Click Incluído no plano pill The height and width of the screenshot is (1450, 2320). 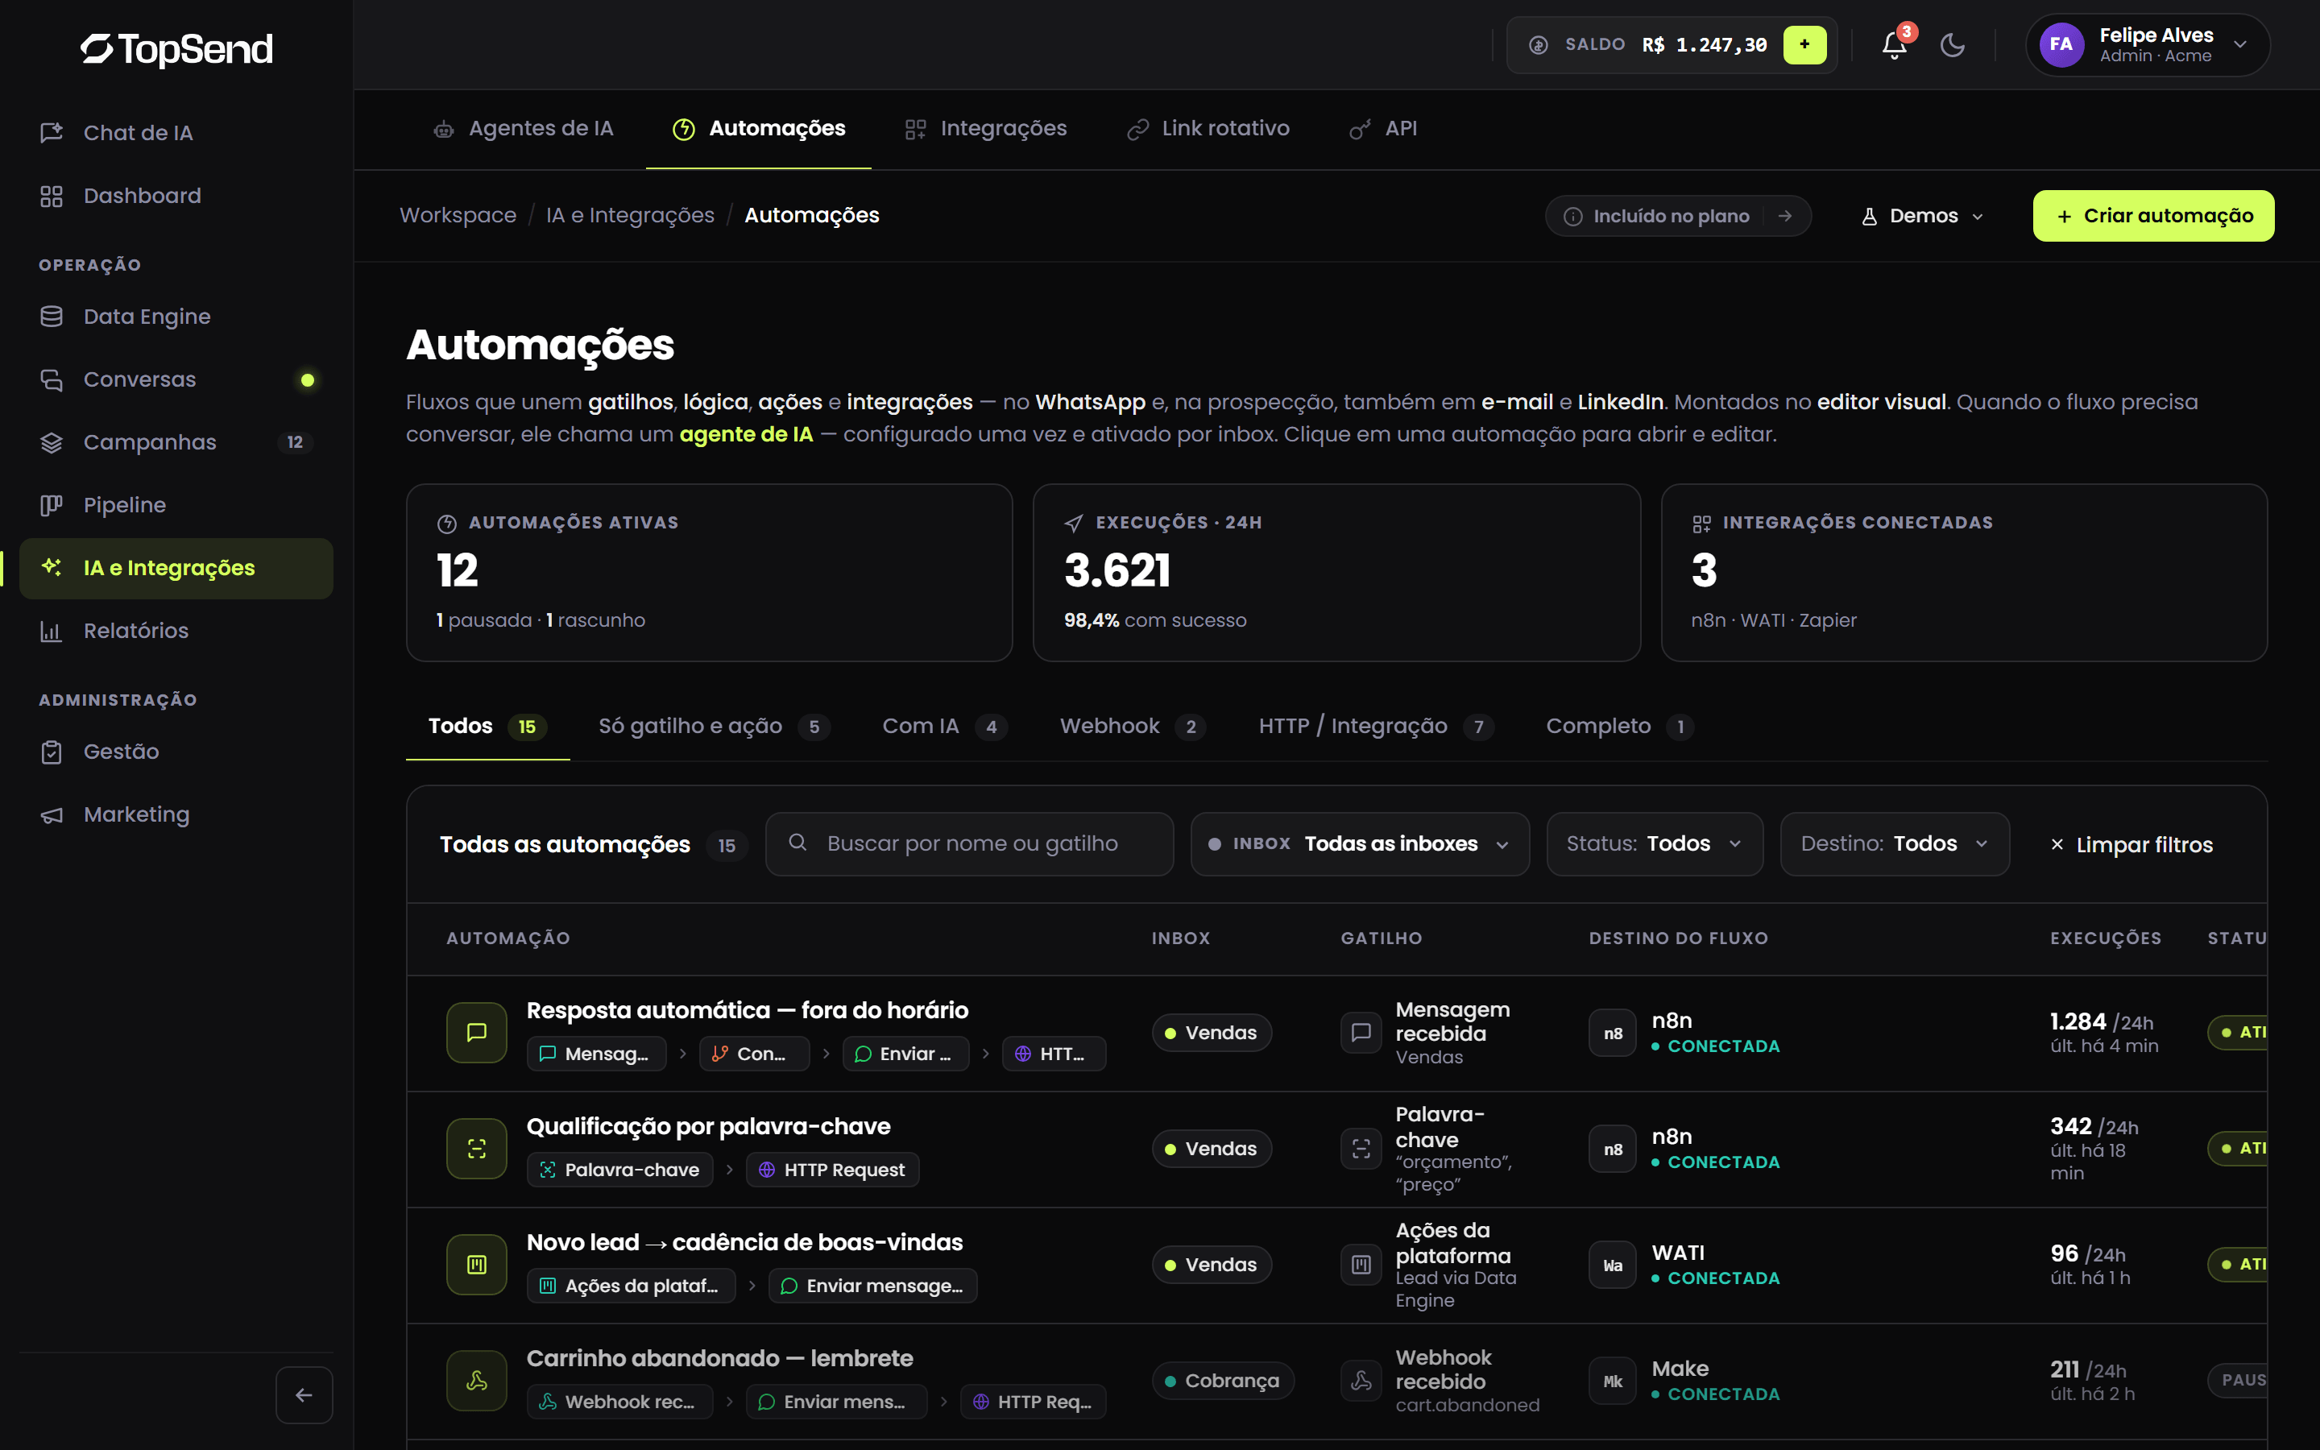(x=1678, y=216)
